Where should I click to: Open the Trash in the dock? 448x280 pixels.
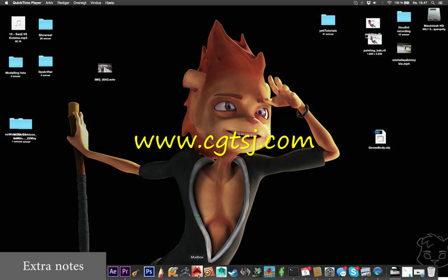pos(431,272)
